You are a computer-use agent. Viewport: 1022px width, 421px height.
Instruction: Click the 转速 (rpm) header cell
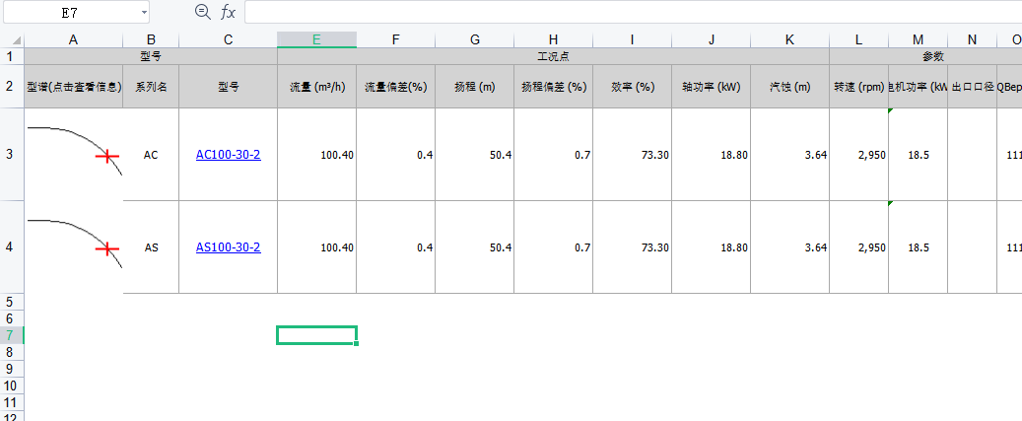859,86
